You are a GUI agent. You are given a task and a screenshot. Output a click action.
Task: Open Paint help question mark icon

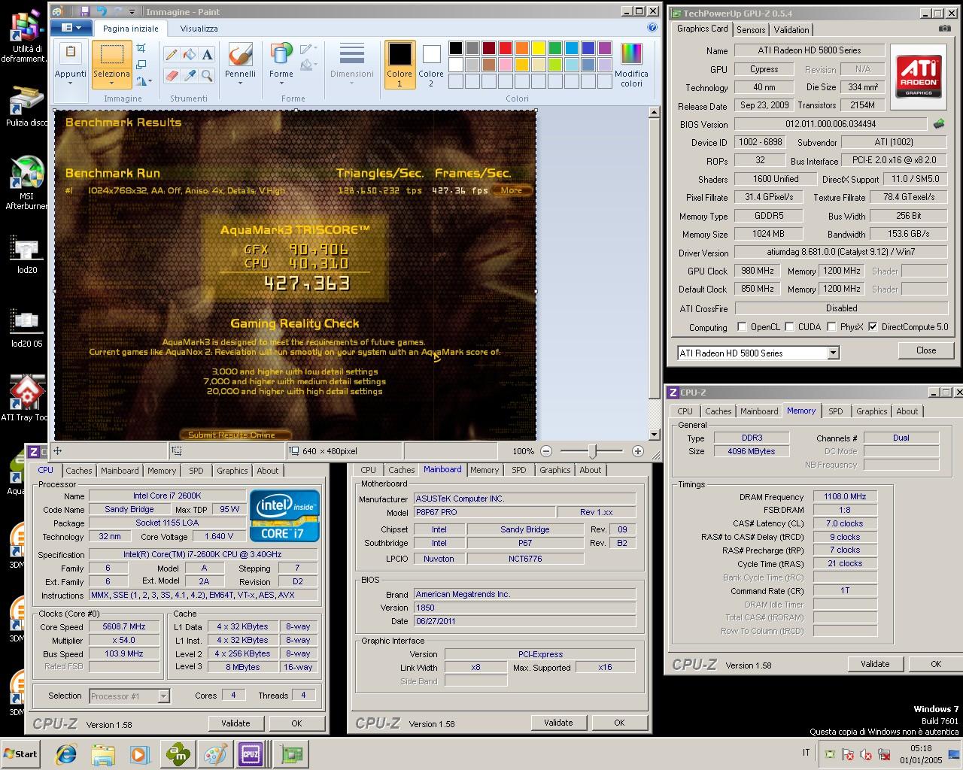(x=652, y=28)
